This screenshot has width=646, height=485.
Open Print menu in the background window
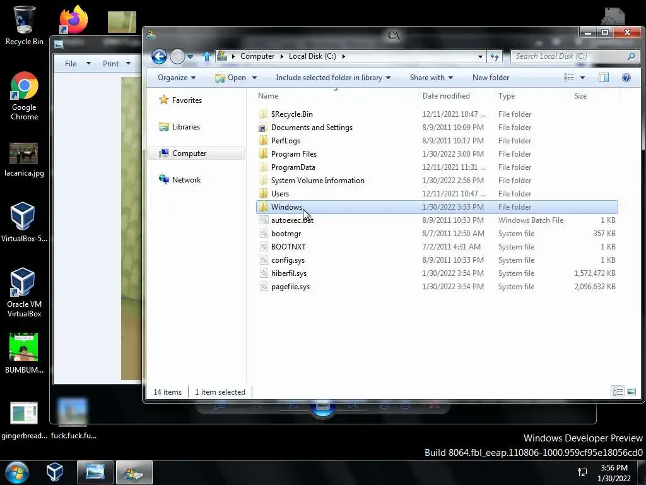(x=117, y=64)
